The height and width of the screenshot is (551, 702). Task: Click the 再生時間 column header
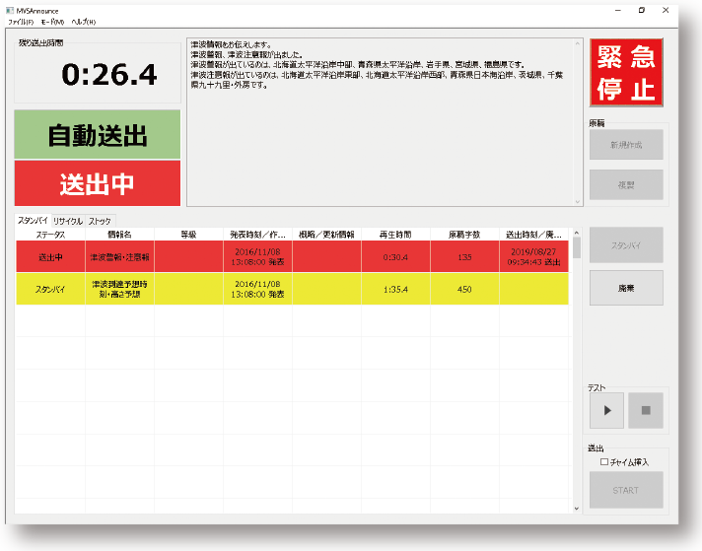pyautogui.click(x=394, y=235)
